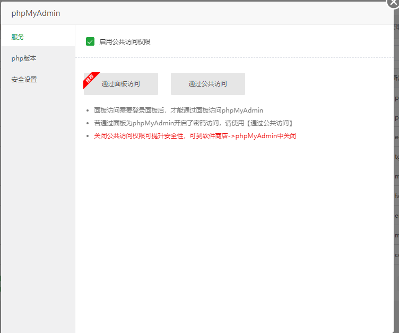Click the 启用公共访问权限 label text
This screenshot has width=399, height=333.
coord(125,42)
